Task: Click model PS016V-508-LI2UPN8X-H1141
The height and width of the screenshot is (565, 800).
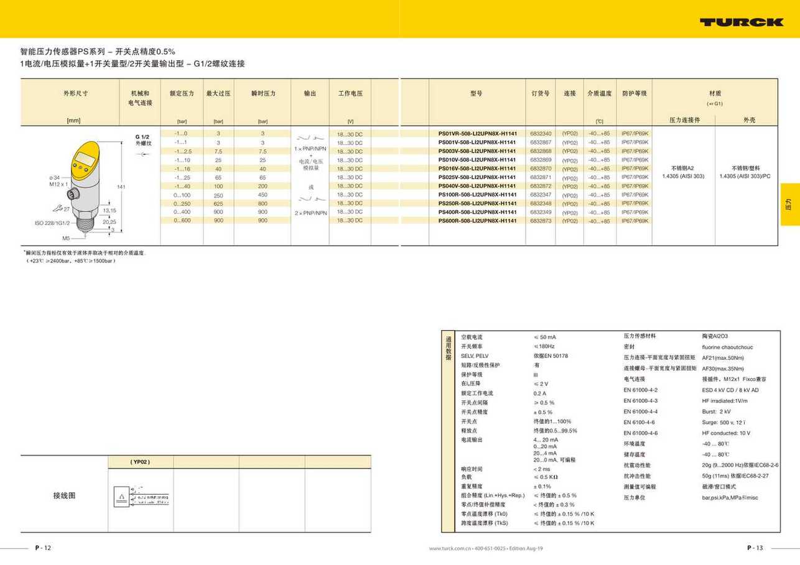Action: (478, 168)
